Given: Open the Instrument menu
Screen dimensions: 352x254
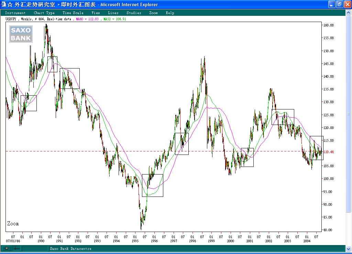Looking at the screenshot, I should [x=15, y=13].
